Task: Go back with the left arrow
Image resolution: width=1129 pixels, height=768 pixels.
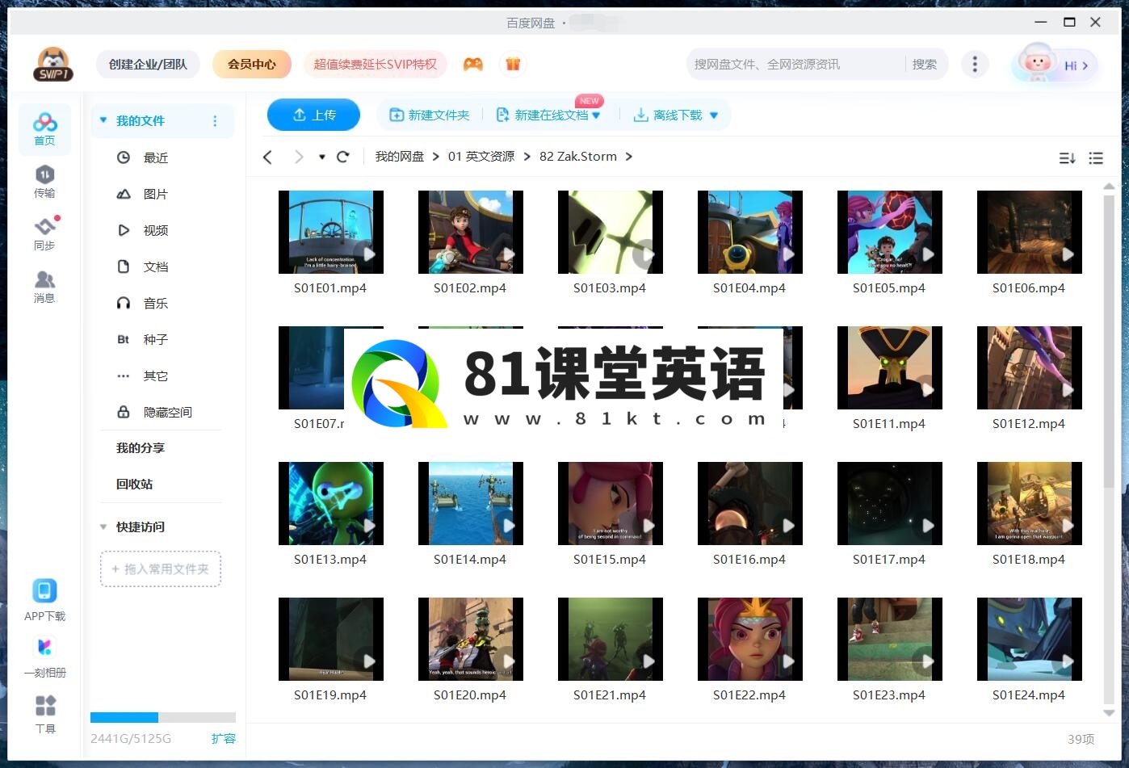Action: coord(268,157)
